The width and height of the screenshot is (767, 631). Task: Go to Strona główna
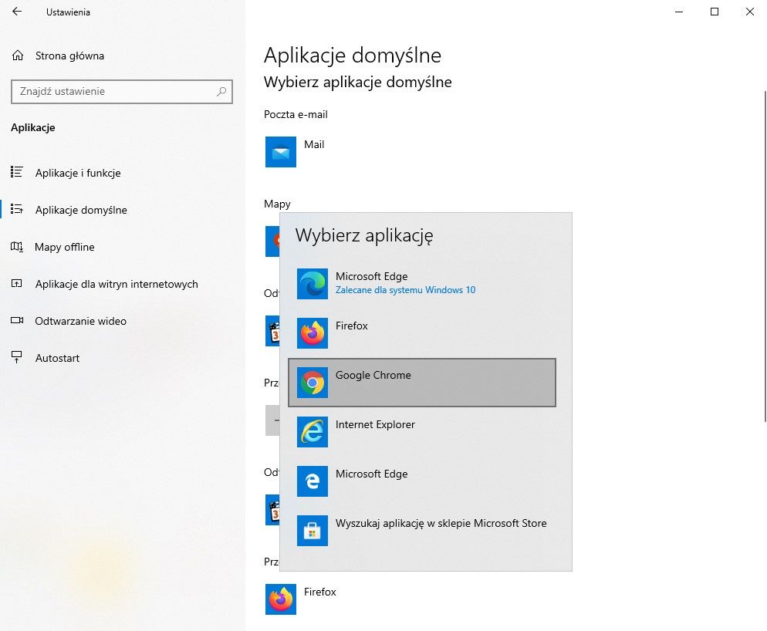[122, 56]
